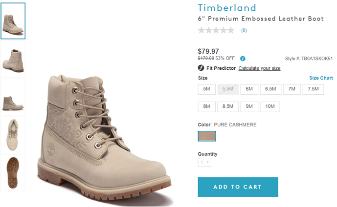Screen dimensions: 337x207
Task: Select size 5M
Action: point(206,89)
